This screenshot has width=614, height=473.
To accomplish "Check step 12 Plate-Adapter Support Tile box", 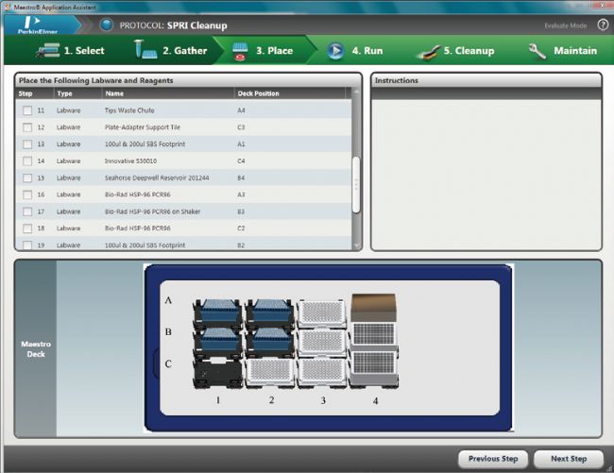I will (27, 127).
